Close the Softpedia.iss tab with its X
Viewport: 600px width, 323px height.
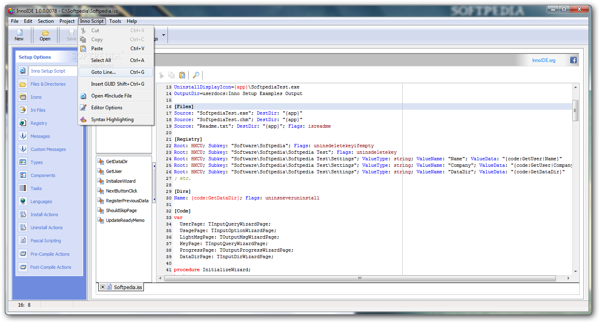[x=102, y=287]
